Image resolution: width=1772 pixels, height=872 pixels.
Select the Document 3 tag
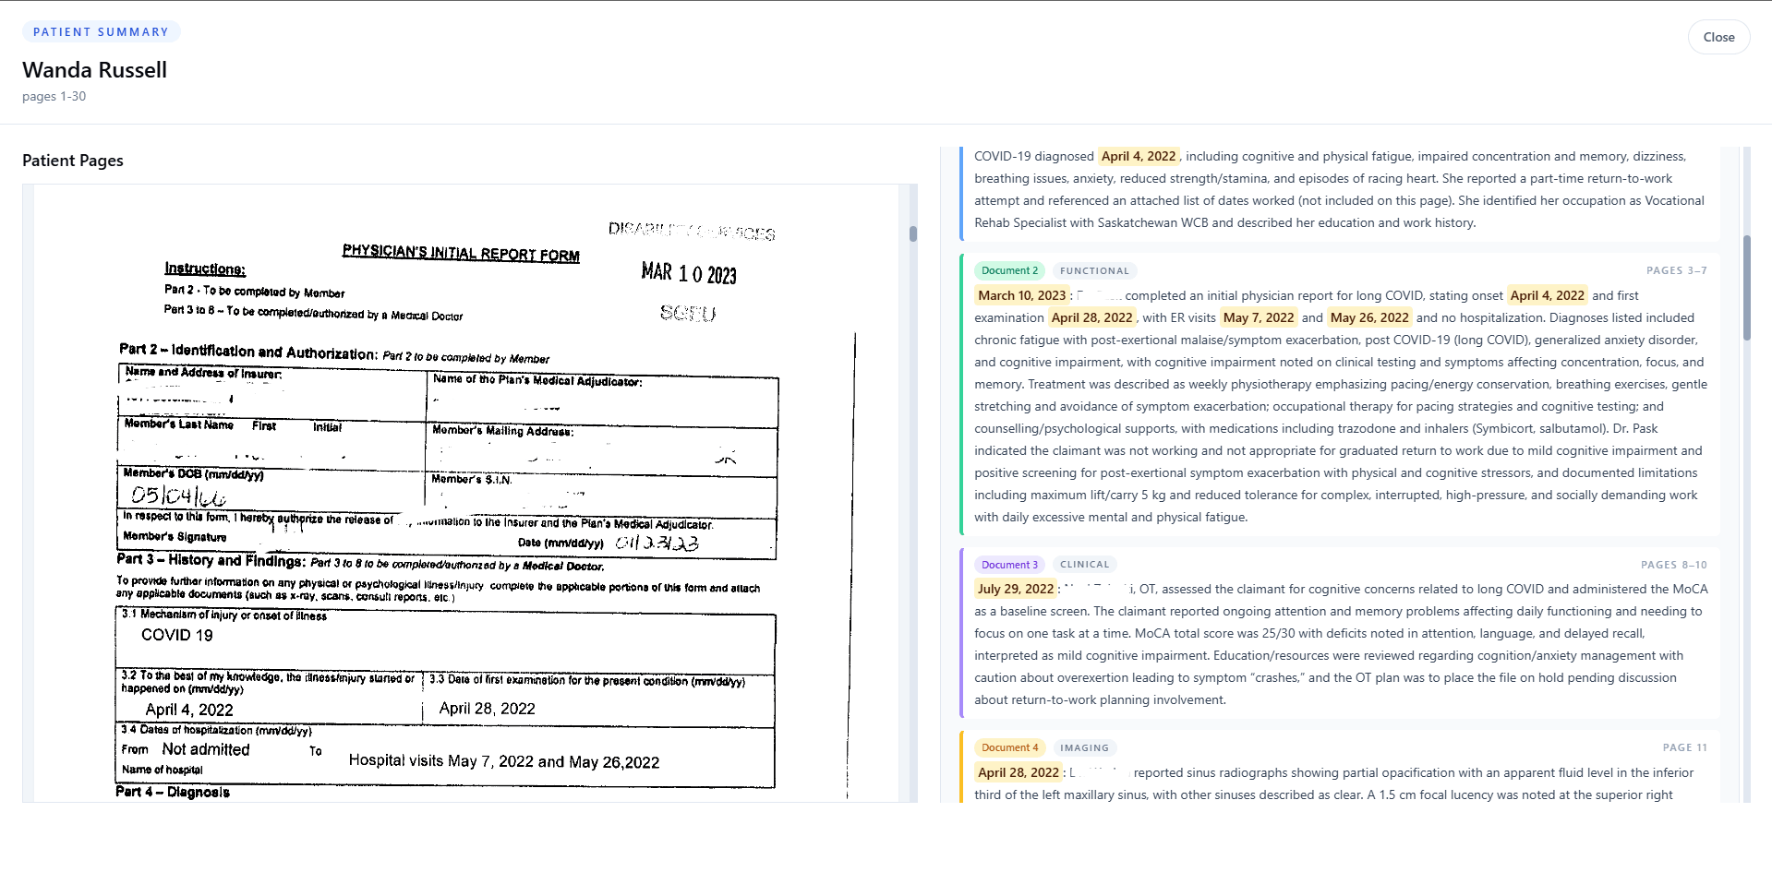pos(1009,564)
